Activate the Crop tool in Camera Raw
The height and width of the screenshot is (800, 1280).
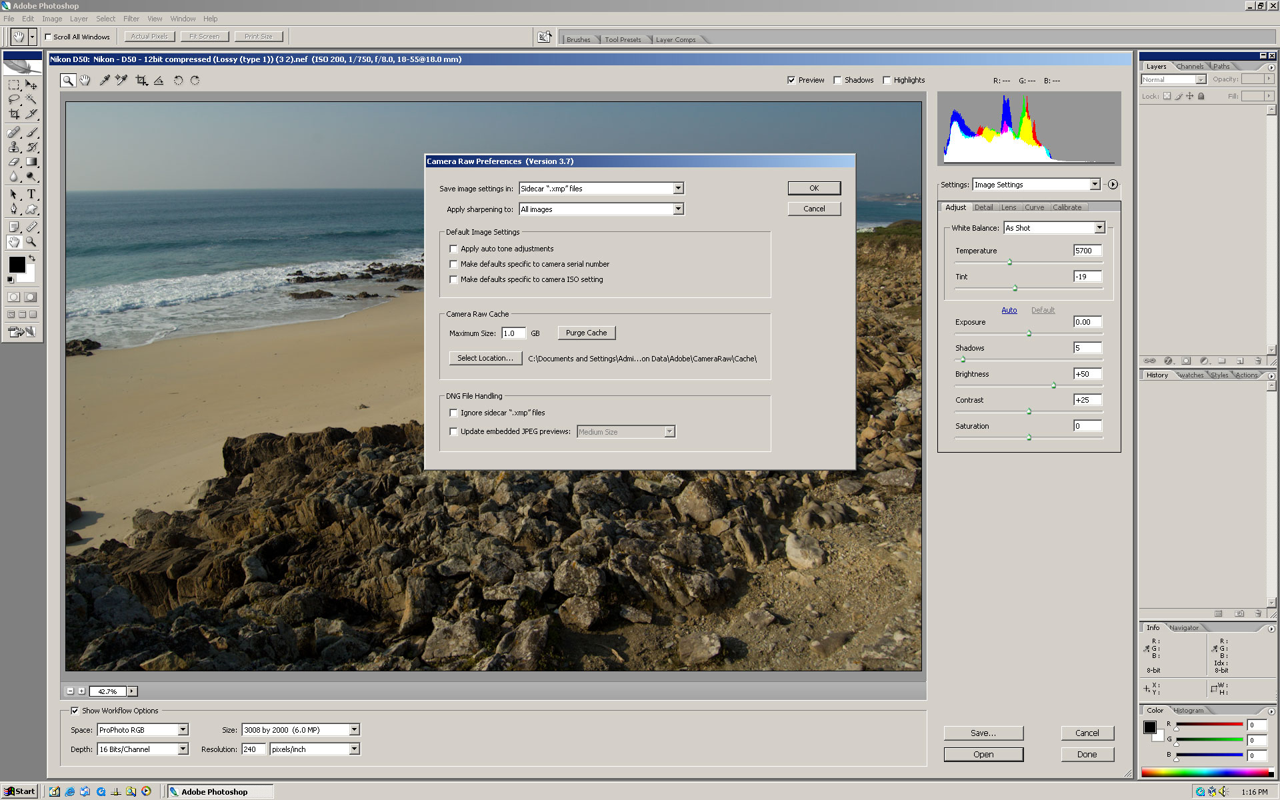[x=139, y=80]
